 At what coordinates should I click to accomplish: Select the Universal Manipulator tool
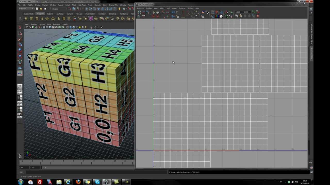tap(20, 62)
